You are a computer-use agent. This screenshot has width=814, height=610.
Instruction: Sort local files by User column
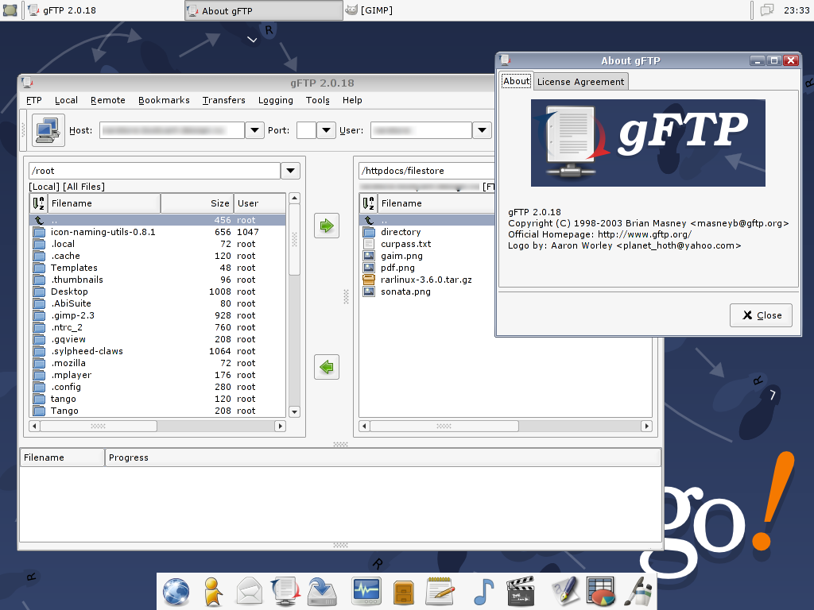260,203
